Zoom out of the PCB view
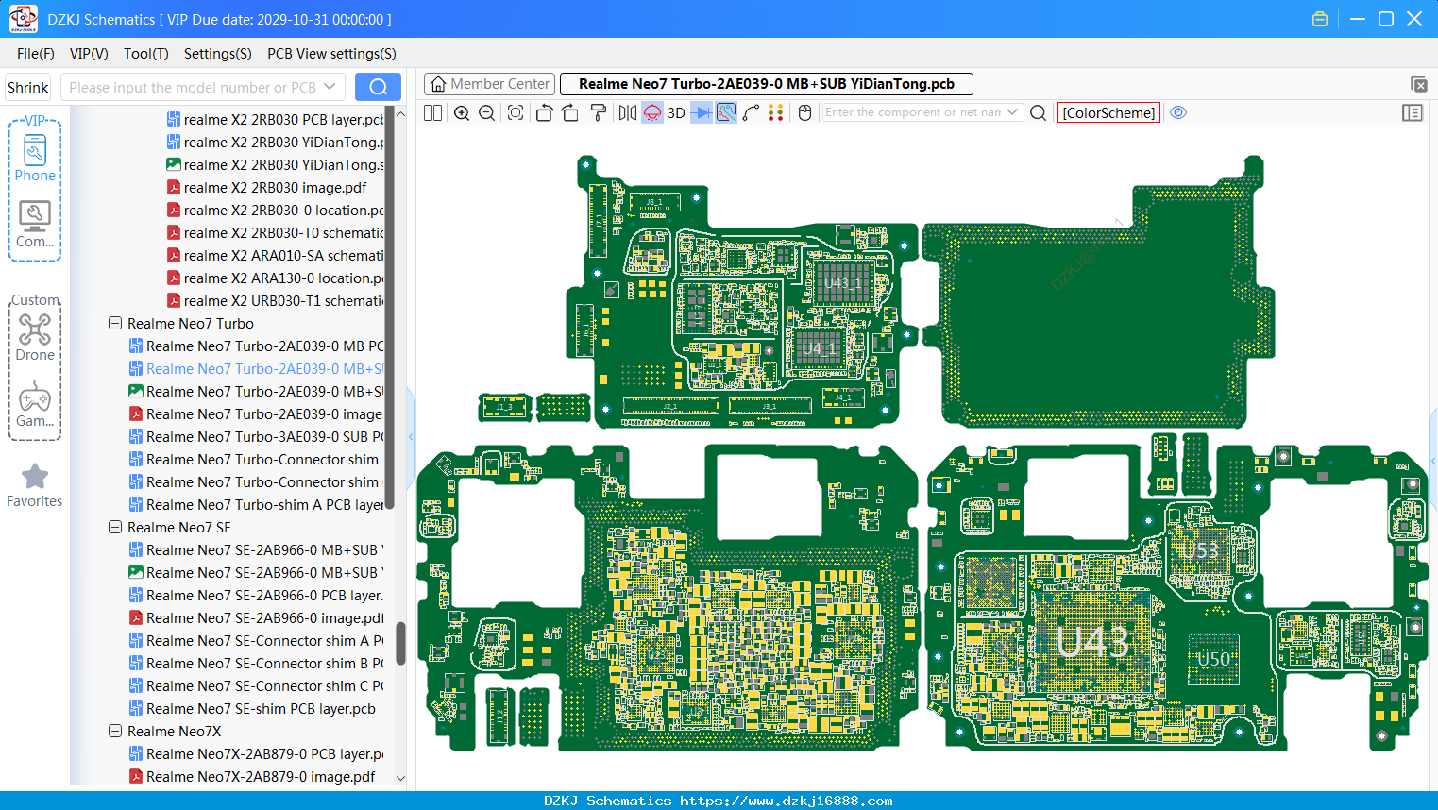 486,112
